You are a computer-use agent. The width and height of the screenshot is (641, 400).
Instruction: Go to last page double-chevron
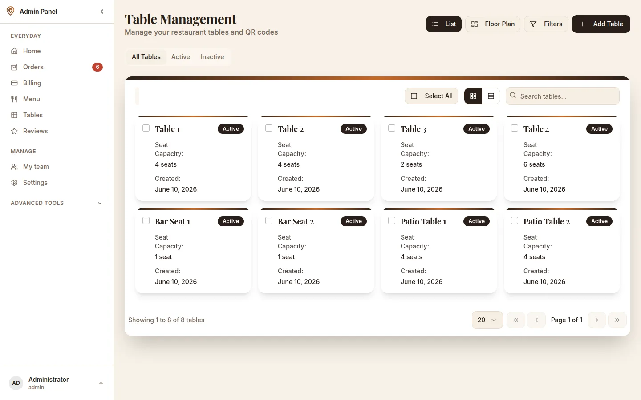pyautogui.click(x=617, y=320)
